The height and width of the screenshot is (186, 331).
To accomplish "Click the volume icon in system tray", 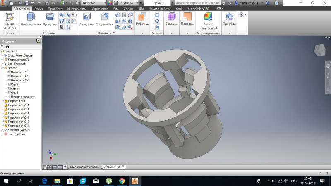I will [286, 181].
